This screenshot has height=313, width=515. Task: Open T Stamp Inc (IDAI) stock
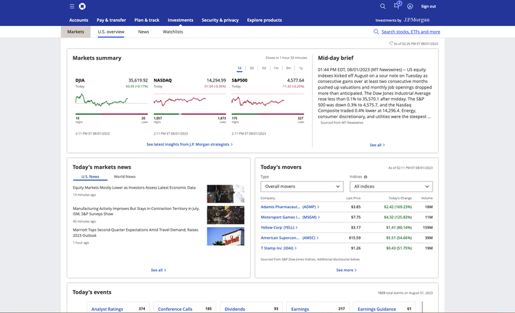(x=279, y=248)
